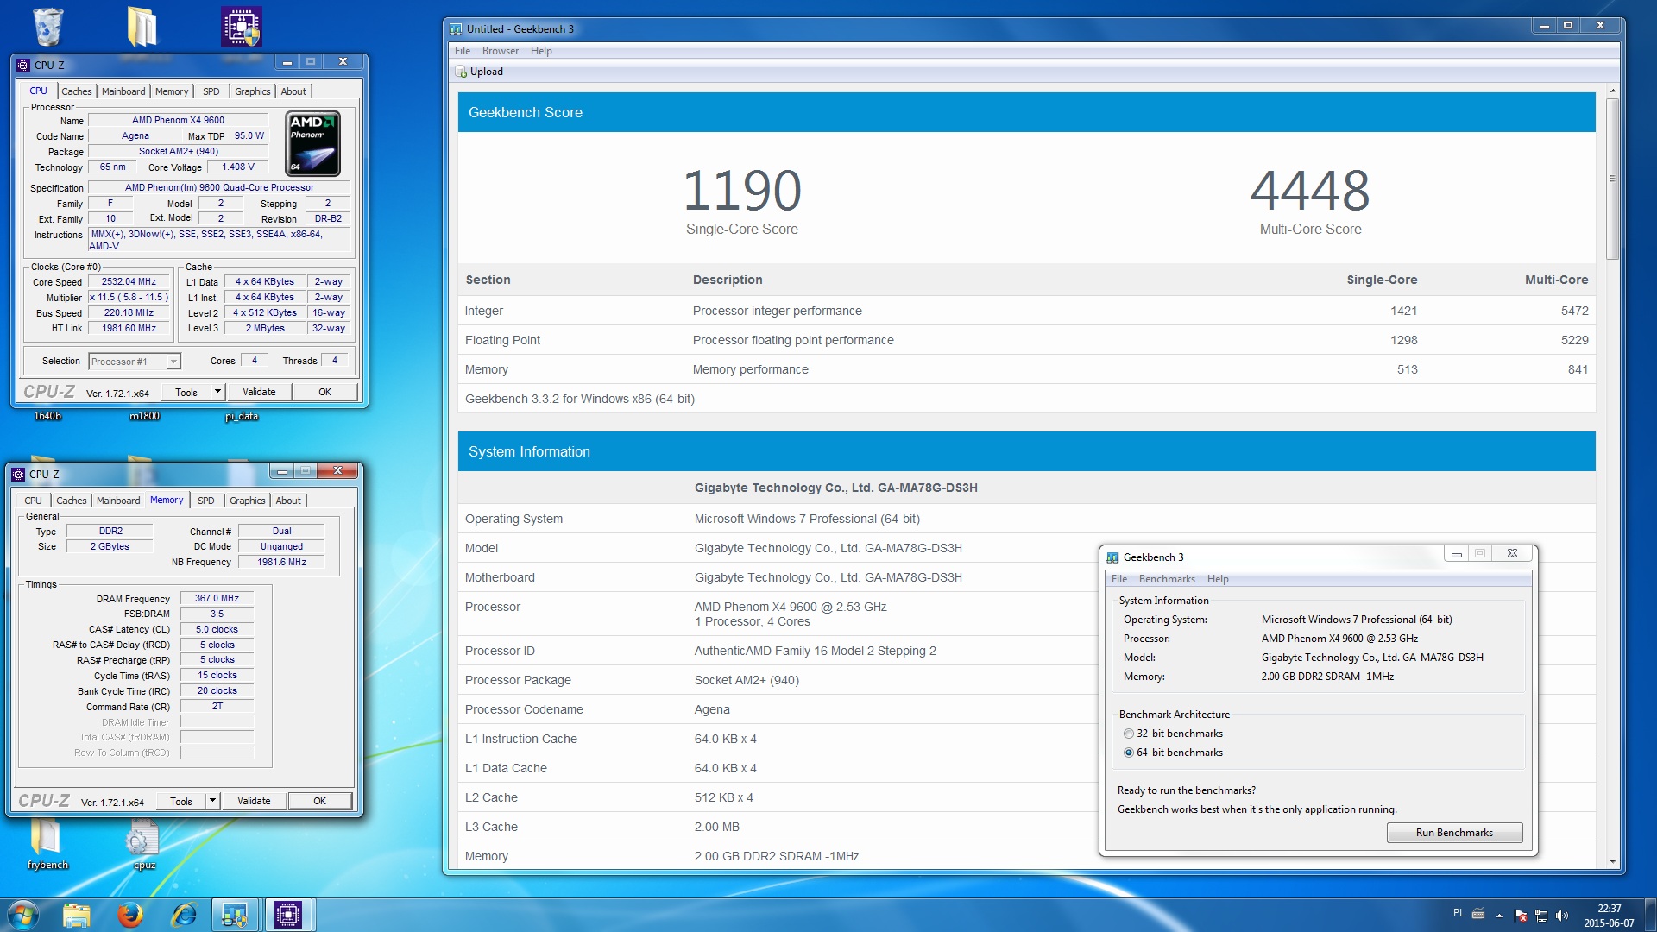1657x932 pixels.
Task: Select the pi_data desktop label
Action: 242,417
